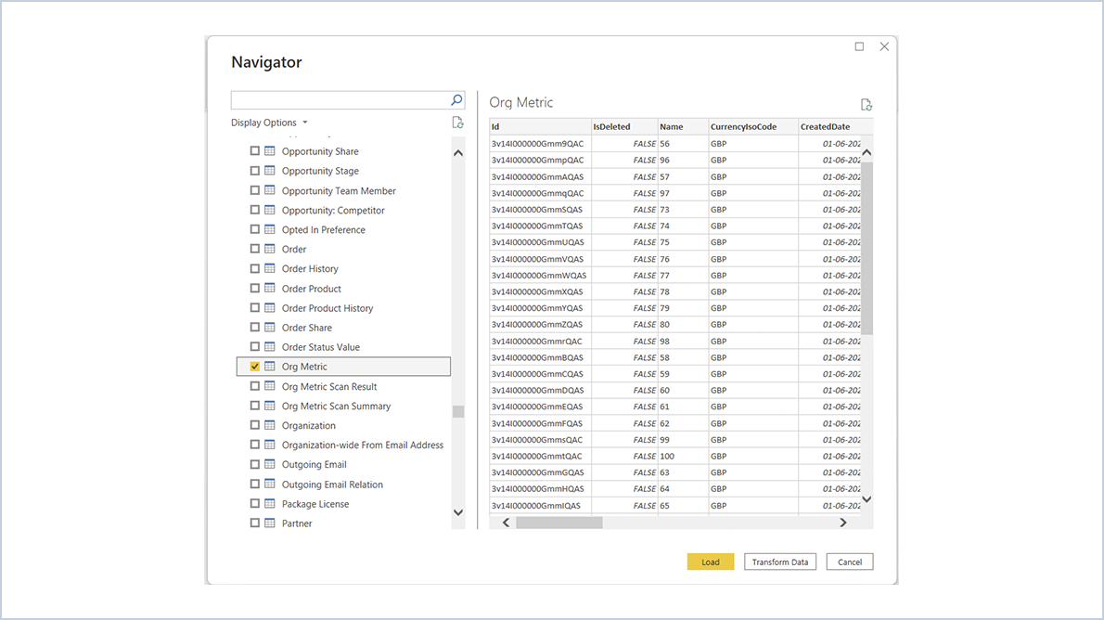Click the refresh icon above the navigator tree

click(x=456, y=122)
